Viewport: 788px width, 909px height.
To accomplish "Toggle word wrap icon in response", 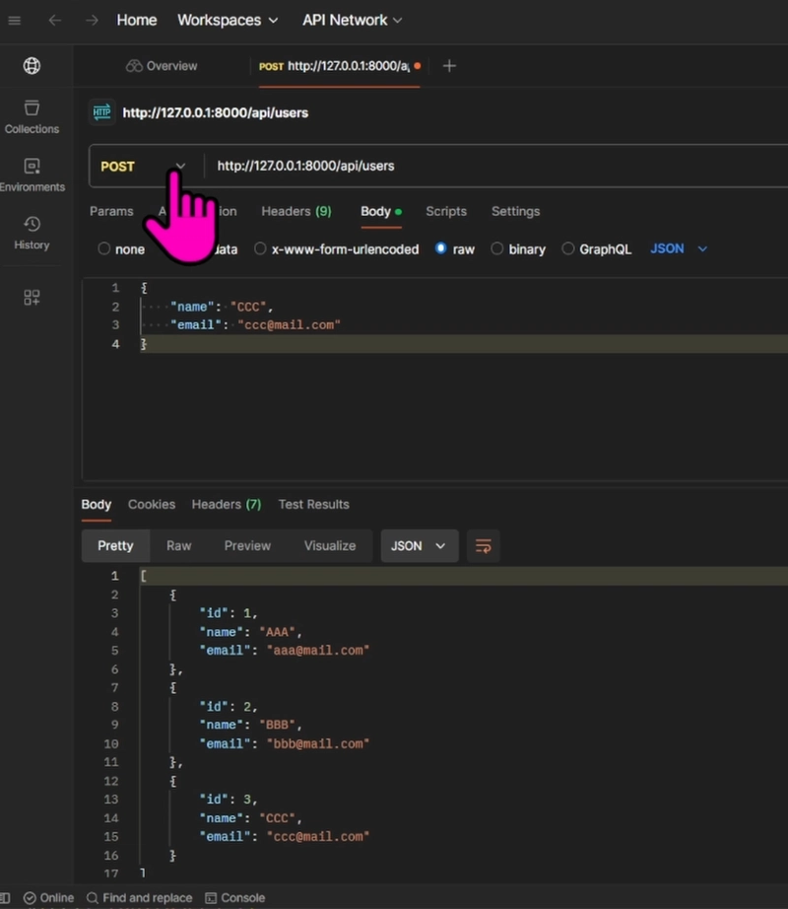I will (x=483, y=545).
